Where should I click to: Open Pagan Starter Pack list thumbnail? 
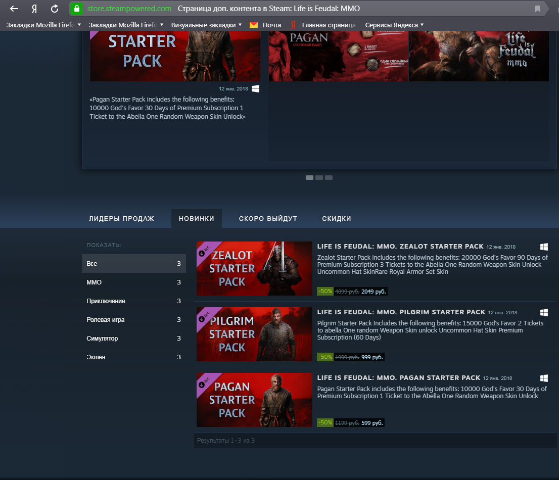point(254,400)
